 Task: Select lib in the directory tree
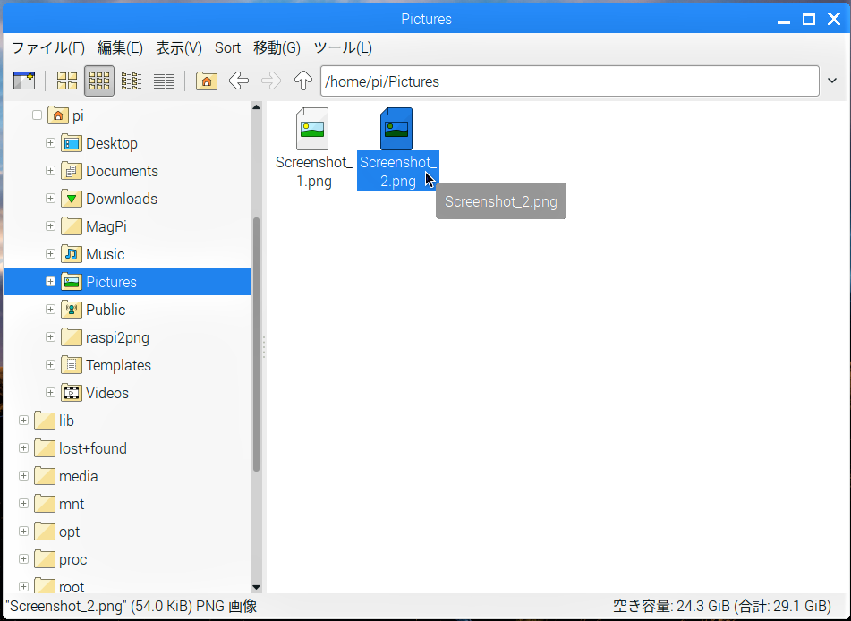[x=66, y=421]
